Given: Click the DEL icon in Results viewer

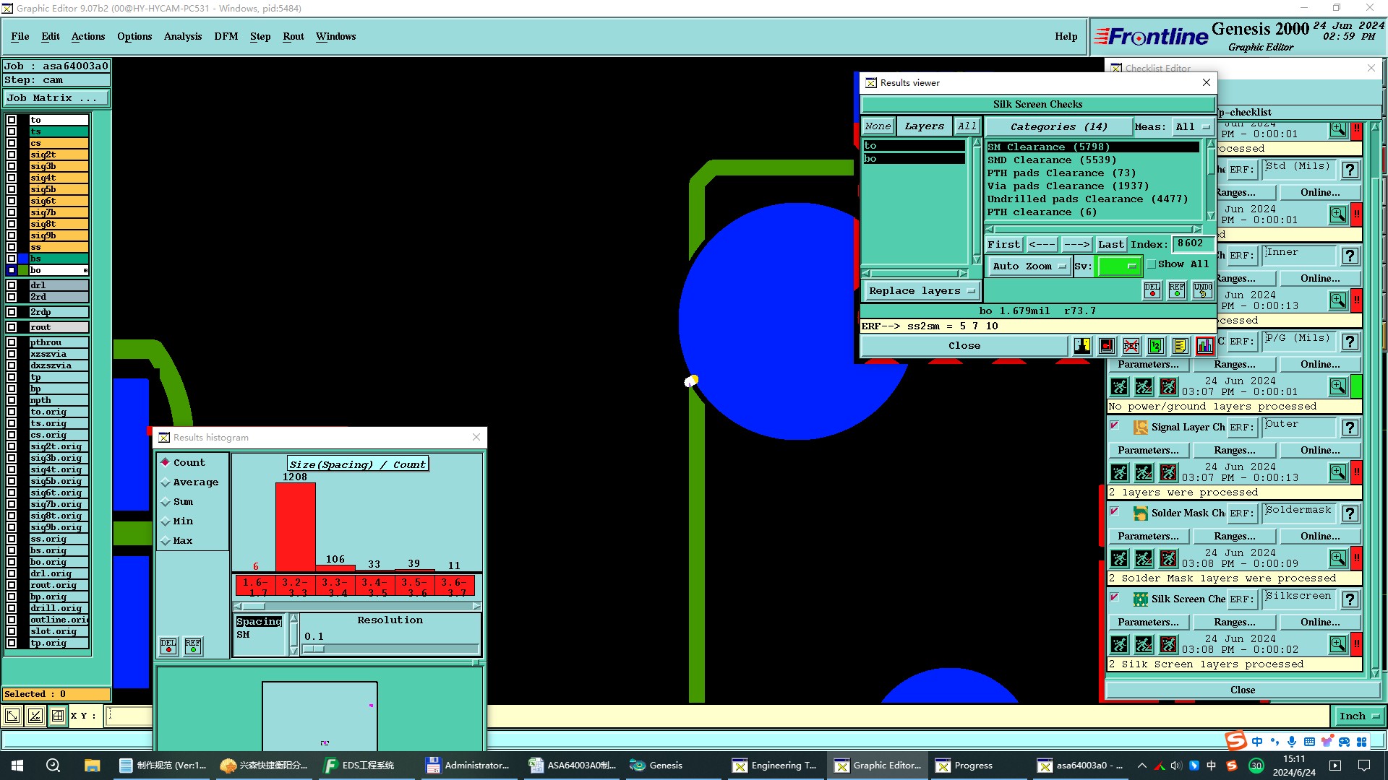Looking at the screenshot, I should pyautogui.click(x=1152, y=290).
